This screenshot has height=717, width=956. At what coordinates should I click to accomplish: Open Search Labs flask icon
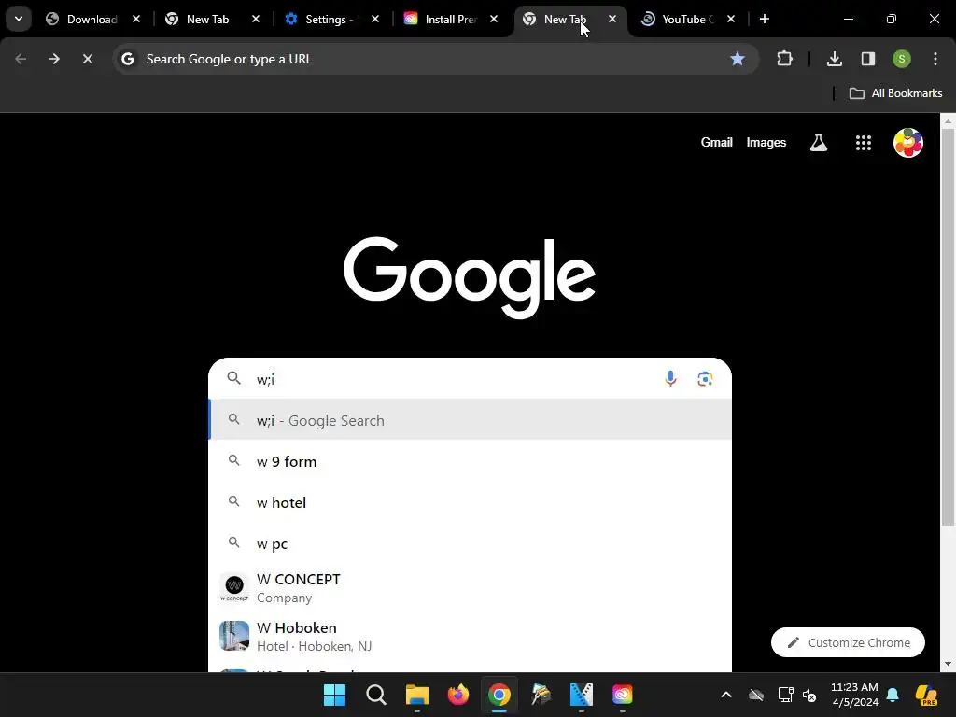[818, 143]
